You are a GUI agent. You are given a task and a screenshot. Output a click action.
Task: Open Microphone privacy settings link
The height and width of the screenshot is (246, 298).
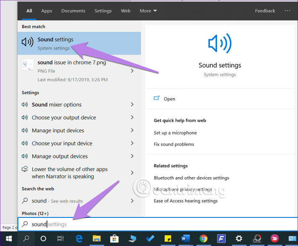183,189
